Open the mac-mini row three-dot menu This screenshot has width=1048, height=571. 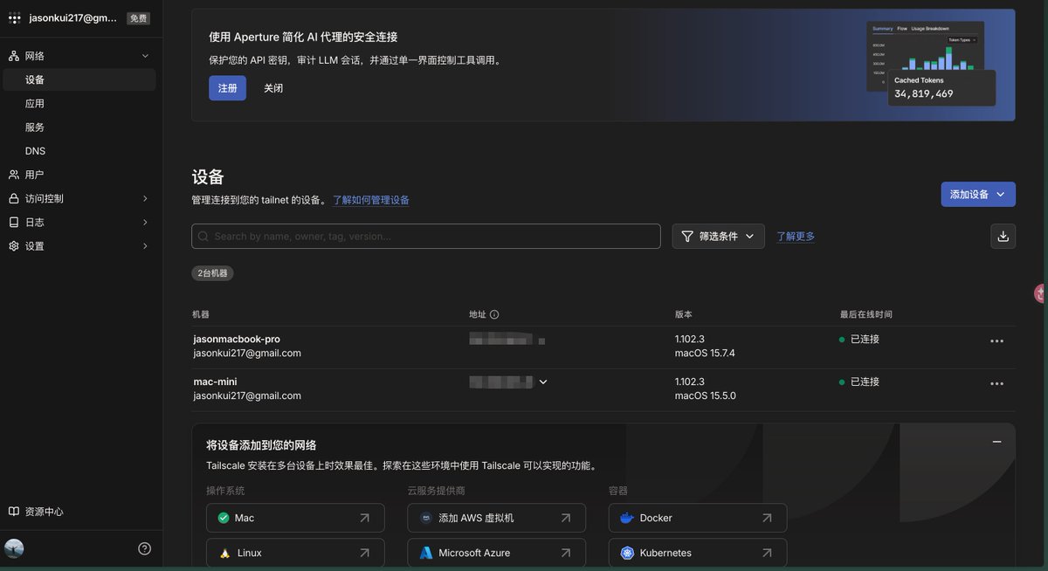click(x=997, y=384)
